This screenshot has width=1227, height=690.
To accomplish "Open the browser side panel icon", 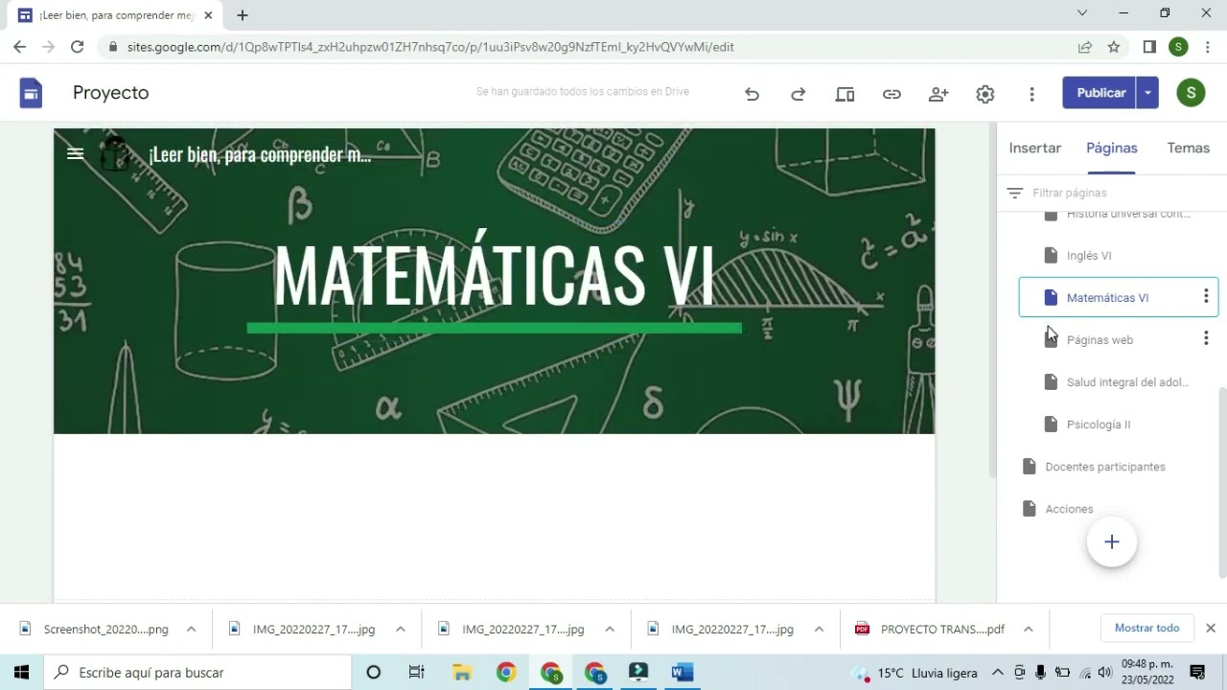I will [x=1149, y=46].
